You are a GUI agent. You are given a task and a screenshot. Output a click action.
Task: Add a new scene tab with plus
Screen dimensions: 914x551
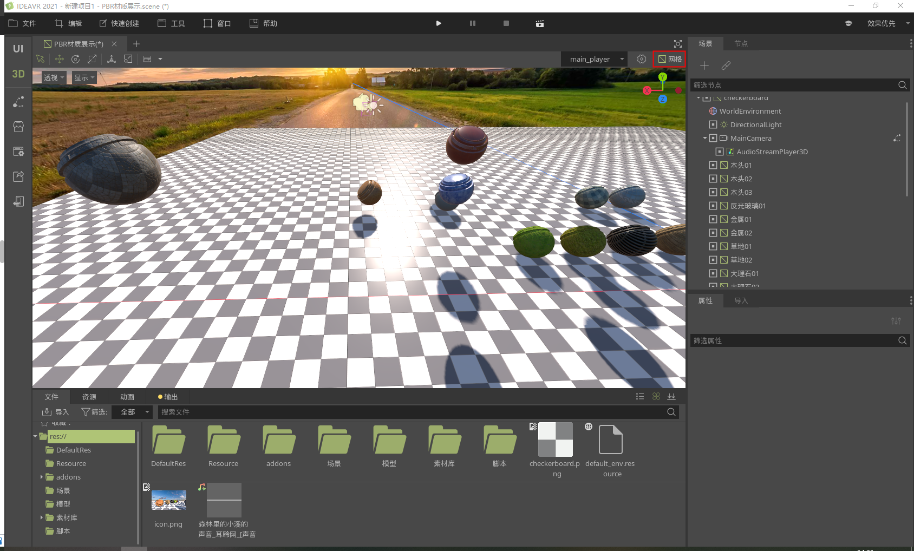pos(136,44)
